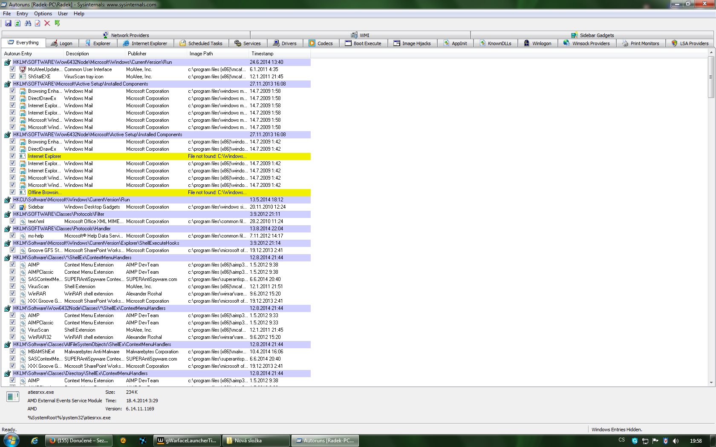Click the Refresh toolbar icon
Viewport: 716px width, 447px height.
[17, 23]
